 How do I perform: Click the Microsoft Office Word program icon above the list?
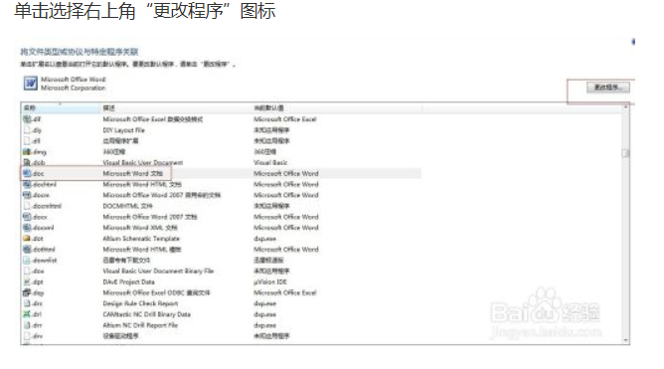[31, 84]
